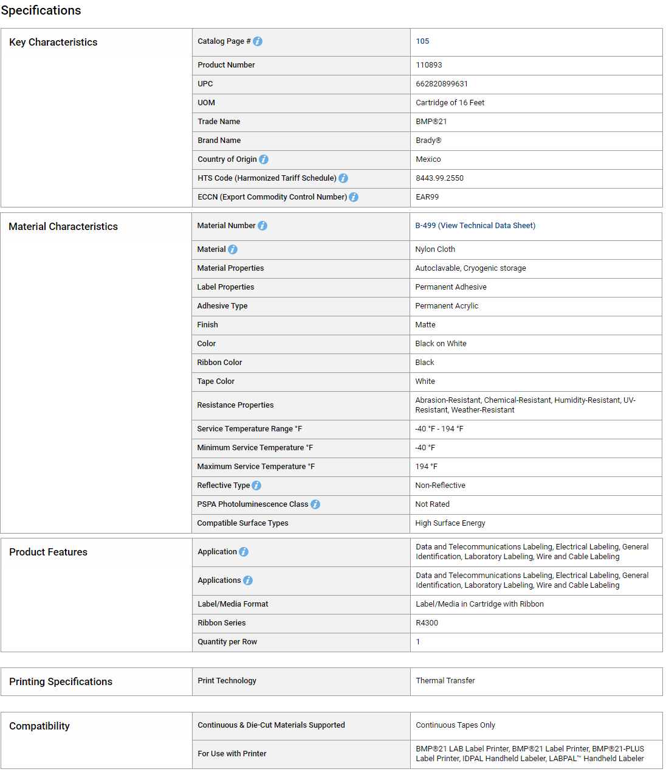The image size is (666, 780).
Task: Click info icon beside Applications
Action: [x=248, y=580]
